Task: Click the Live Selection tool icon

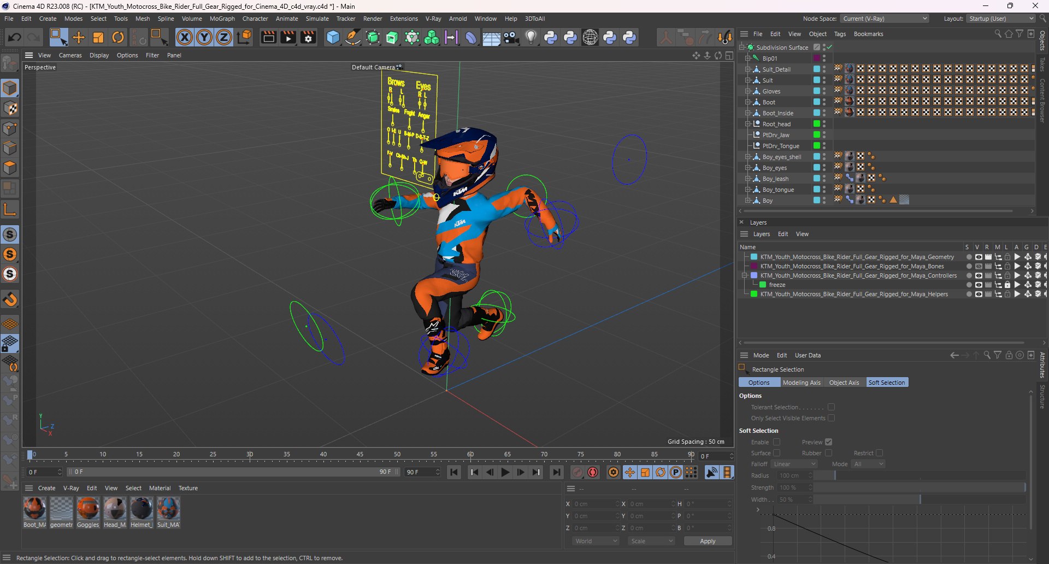Action: click(x=58, y=37)
